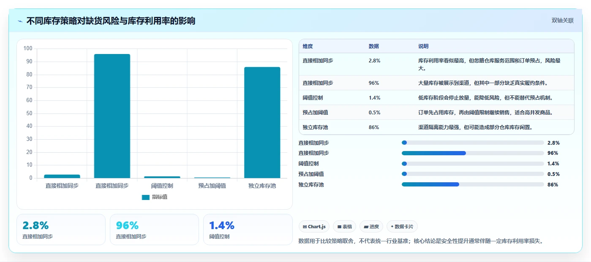Click the lightning icon before the dashboard title

(x=20, y=21)
